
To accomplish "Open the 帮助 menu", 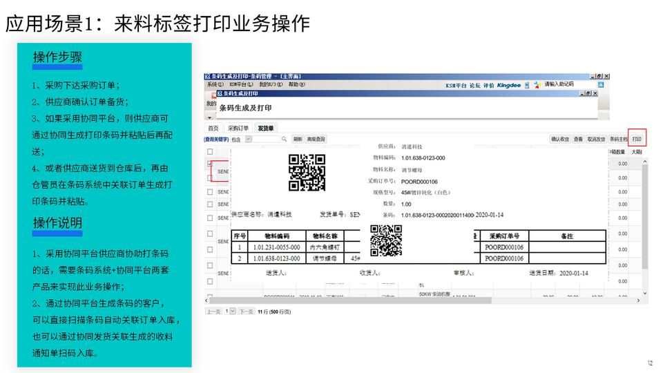I will click(x=296, y=84).
